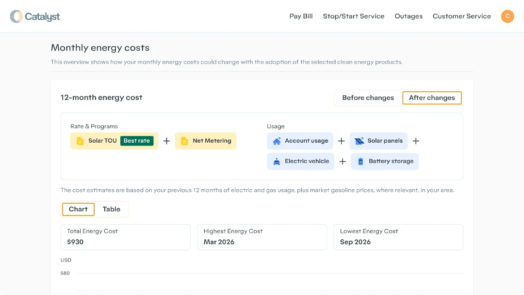524x295 pixels.
Task: Click the plus sign after Solar TOU
Action: pos(166,141)
